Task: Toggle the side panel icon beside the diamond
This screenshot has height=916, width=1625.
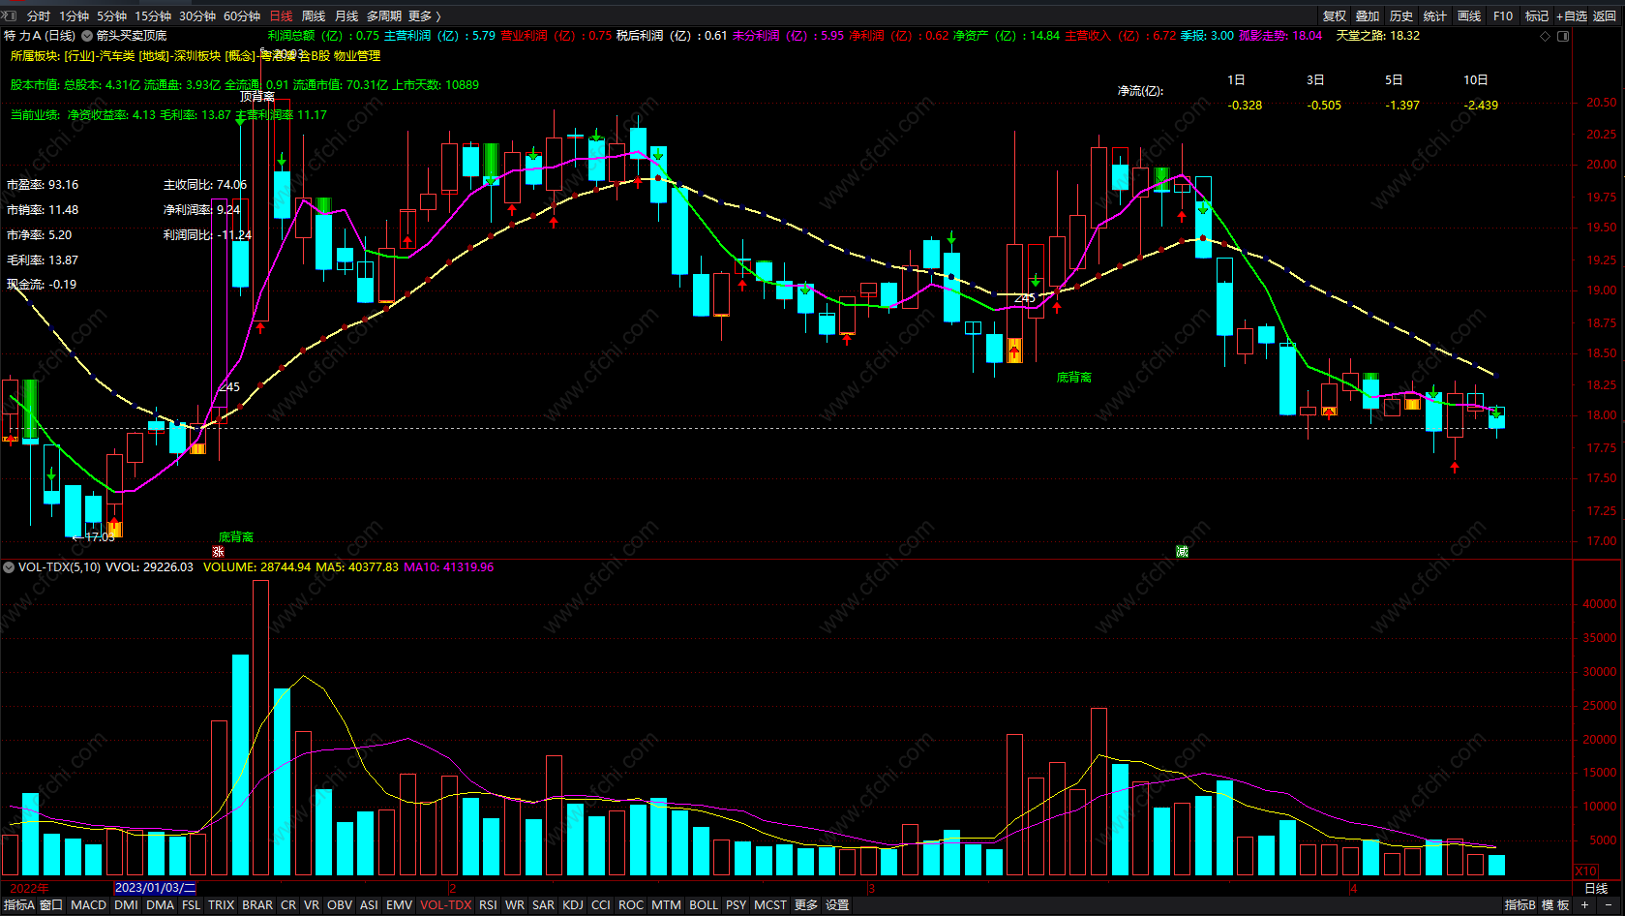Action: pyautogui.click(x=1562, y=36)
